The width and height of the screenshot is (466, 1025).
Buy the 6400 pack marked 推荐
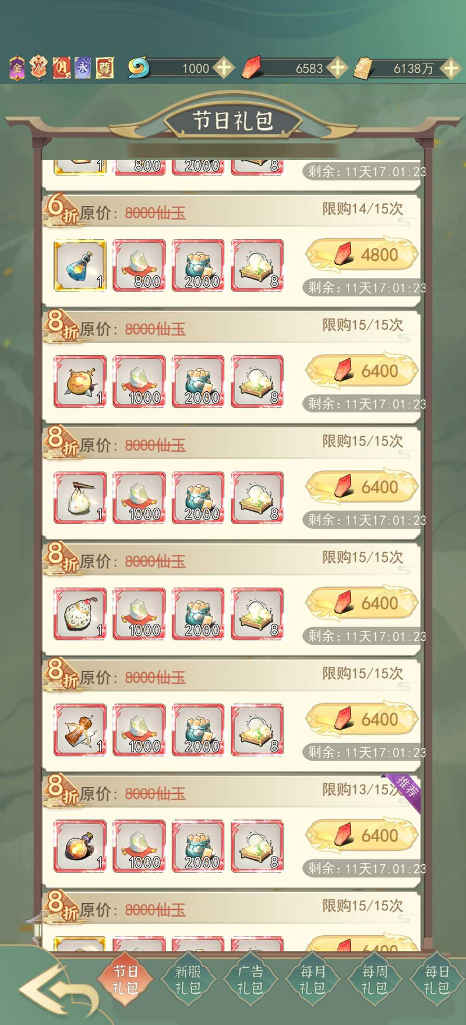click(362, 836)
